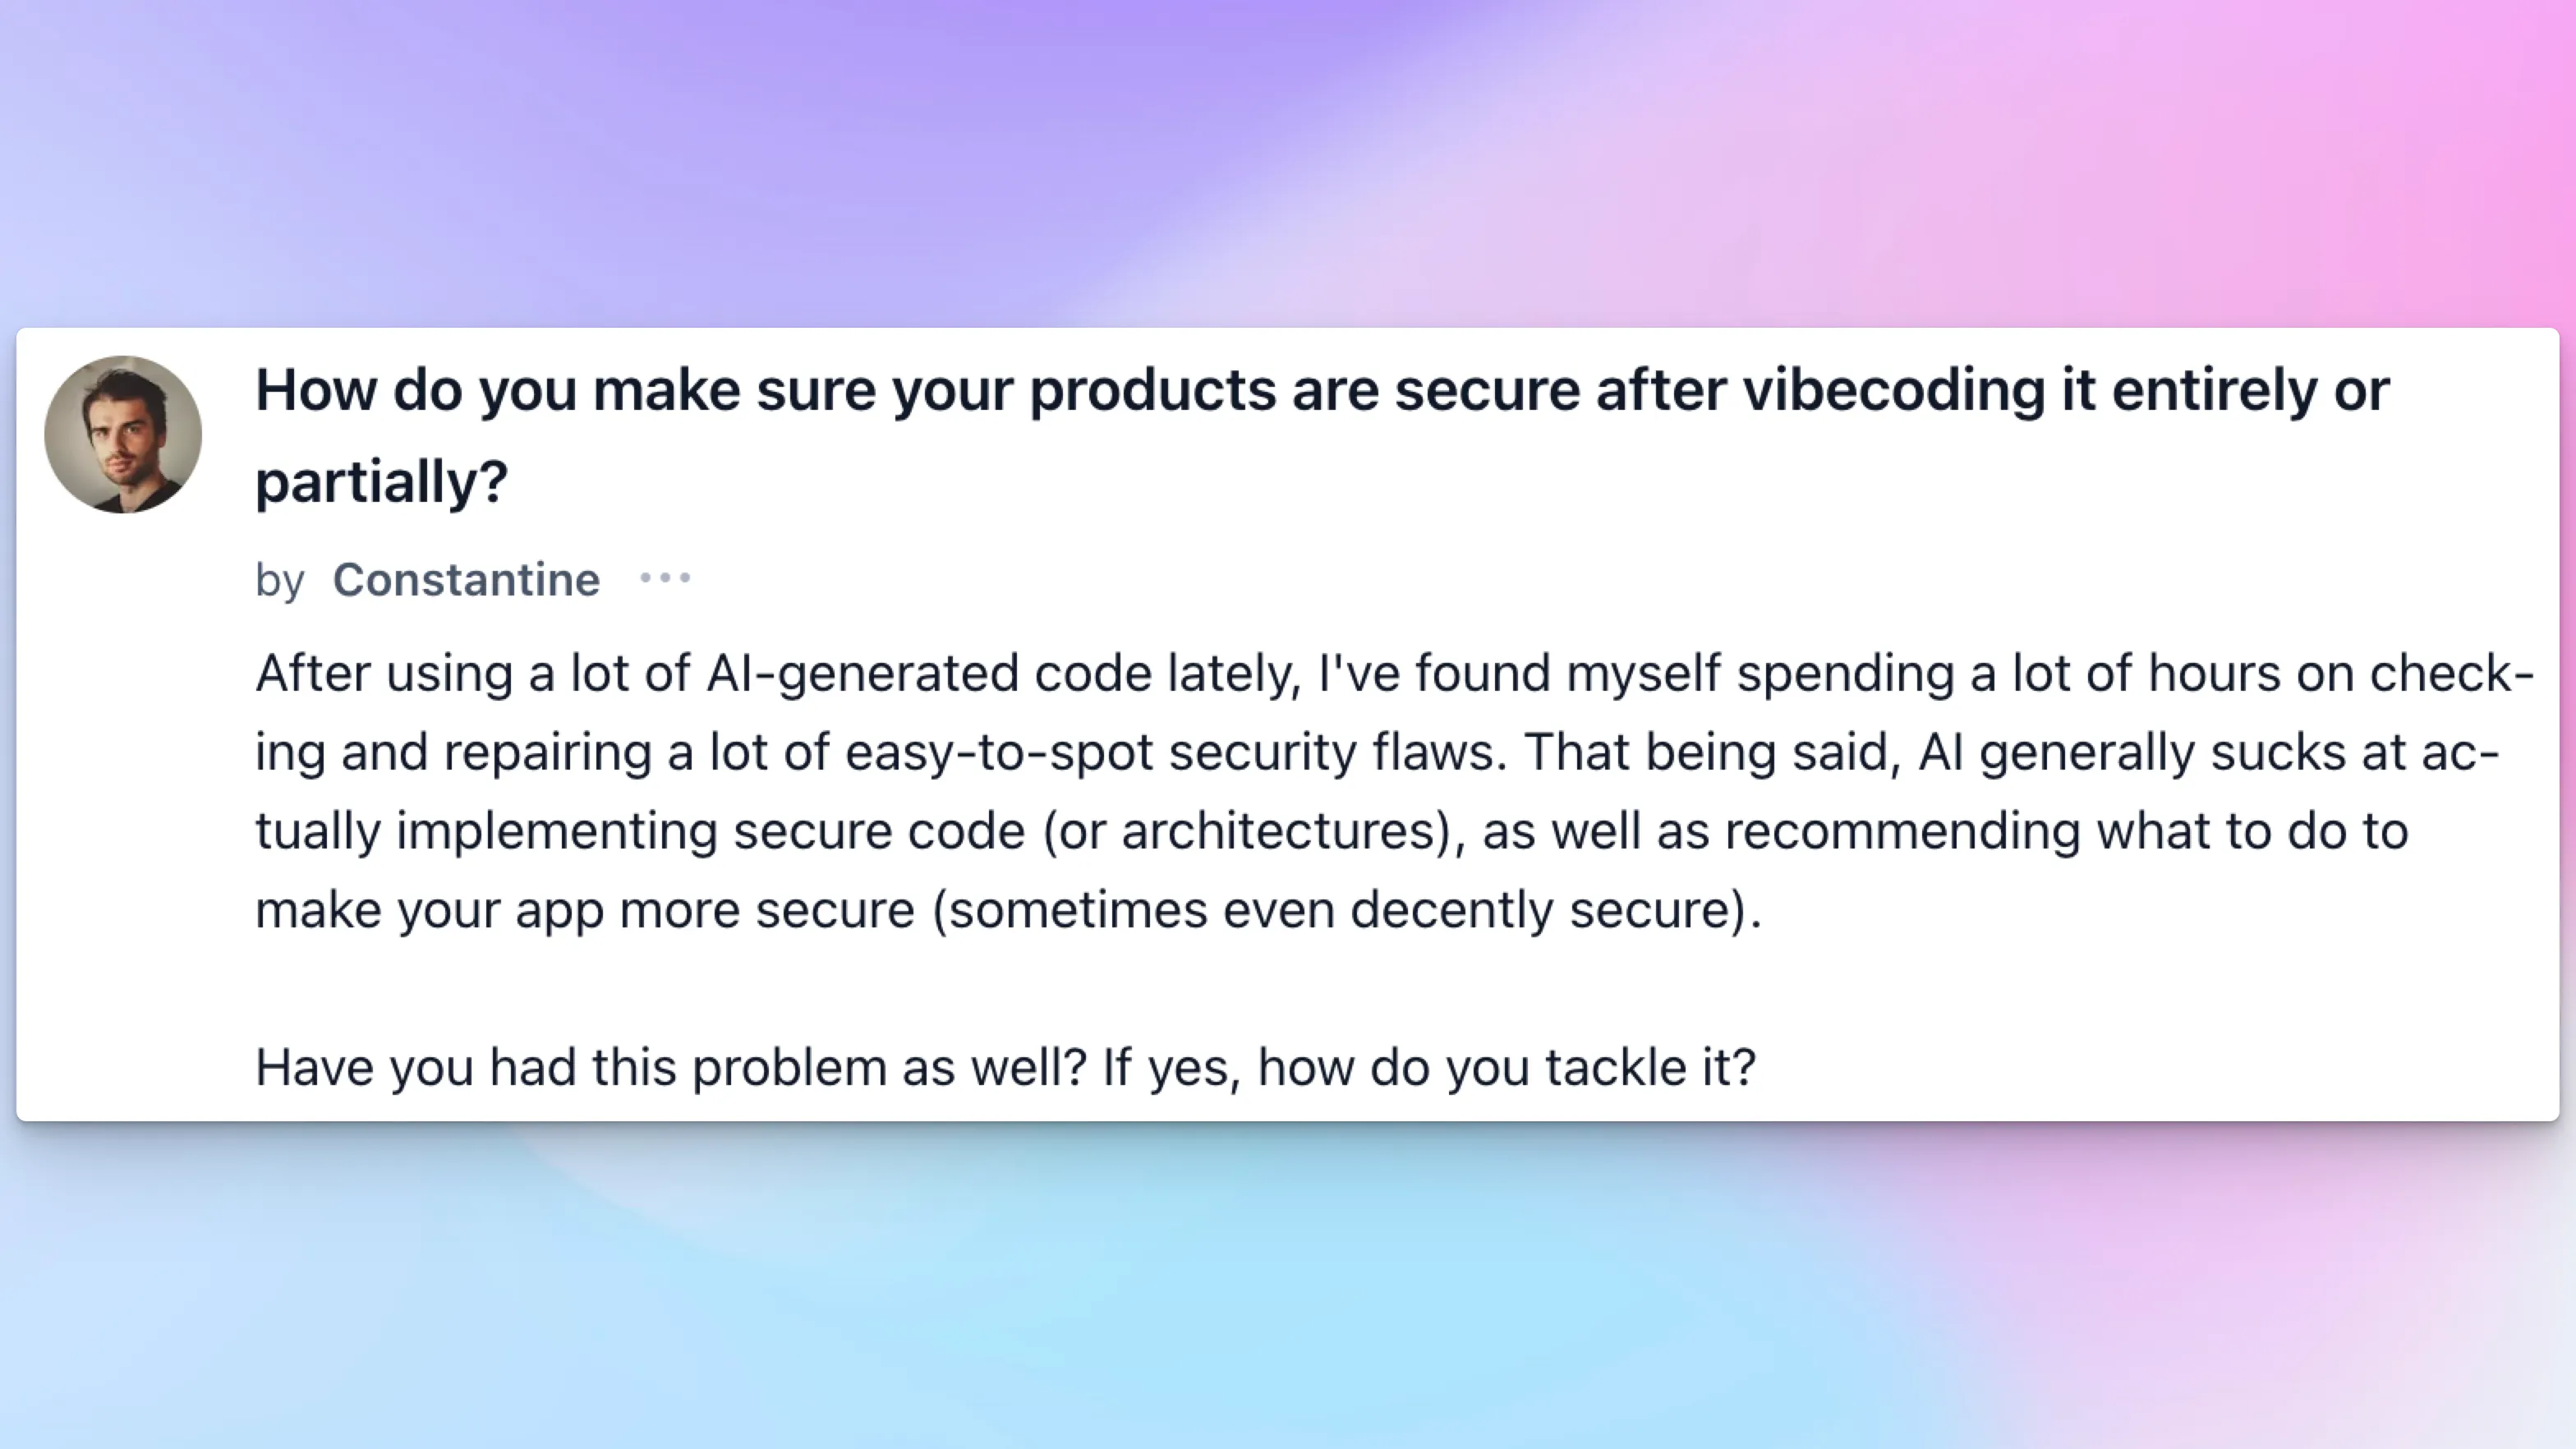Click the "by" label before the author
2576x1449 pixels.
(x=279, y=580)
